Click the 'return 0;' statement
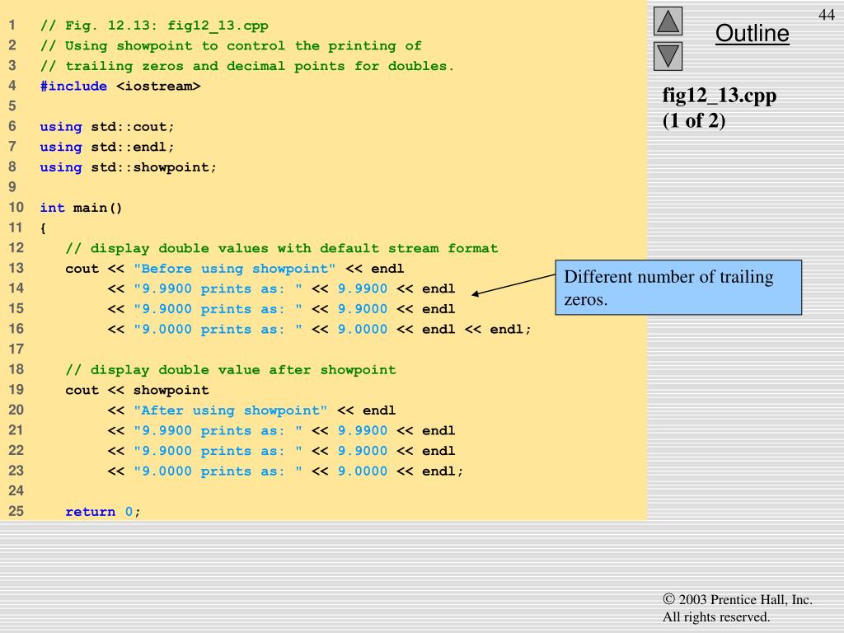This screenshot has height=633, width=844. click(x=103, y=512)
